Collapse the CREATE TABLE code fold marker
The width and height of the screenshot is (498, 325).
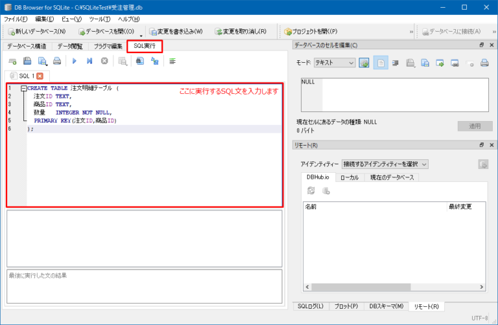[24, 89]
